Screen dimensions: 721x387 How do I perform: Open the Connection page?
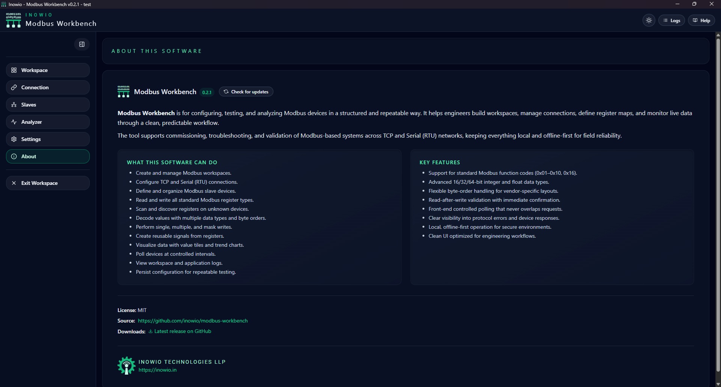[48, 87]
